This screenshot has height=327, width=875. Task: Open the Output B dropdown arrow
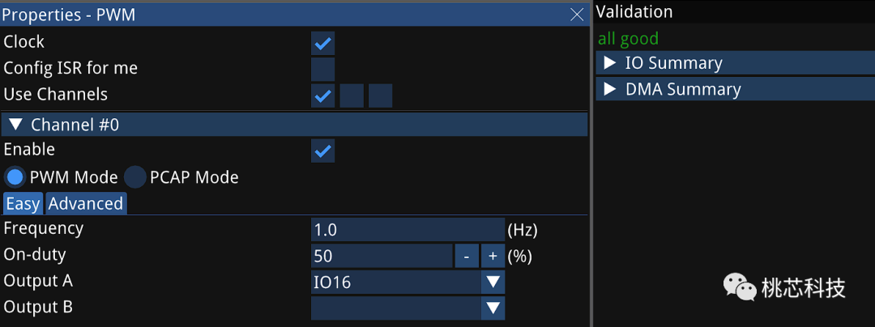click(493, 308)
